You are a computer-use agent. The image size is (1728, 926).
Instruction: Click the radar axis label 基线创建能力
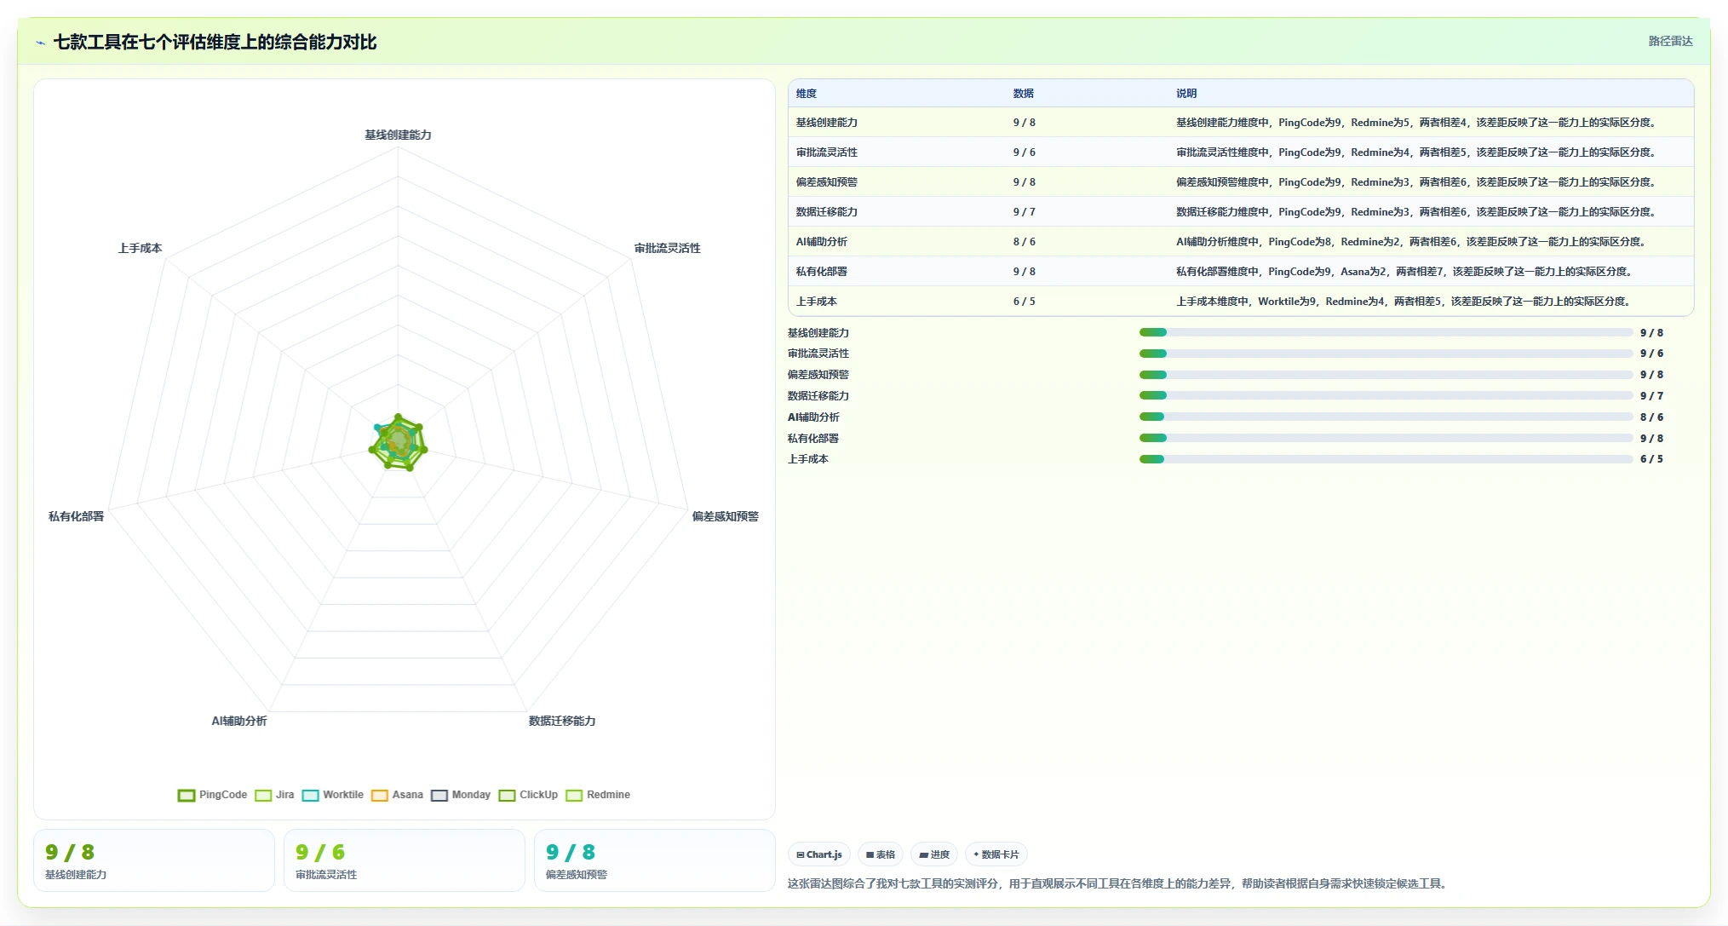398,135
